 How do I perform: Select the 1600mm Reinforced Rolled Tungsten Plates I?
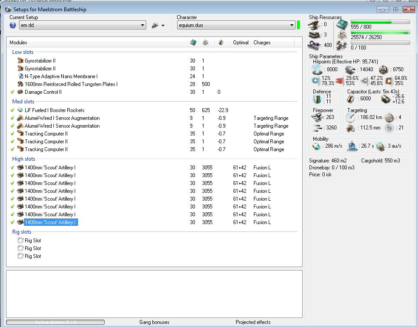point(71,84)
